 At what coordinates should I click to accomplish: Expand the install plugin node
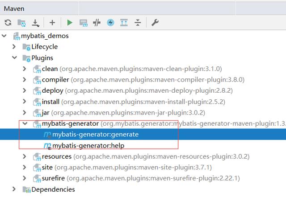(25, 102)
